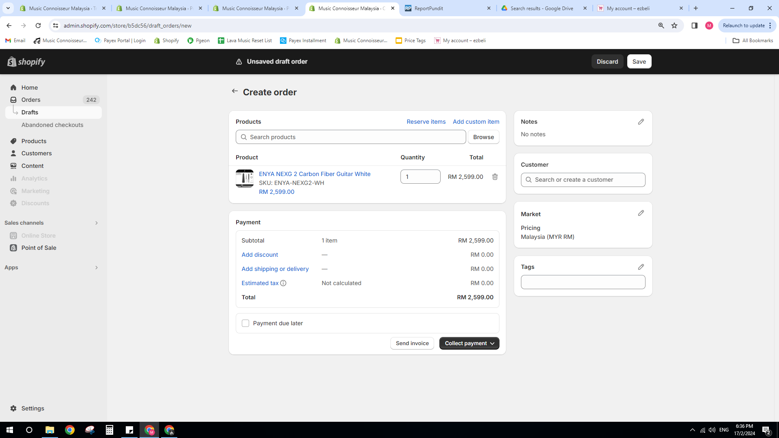Open Lava Music Reset List bookmark
Image resolution: width=779 pixels, height=438 pixels.
point(245,41)
